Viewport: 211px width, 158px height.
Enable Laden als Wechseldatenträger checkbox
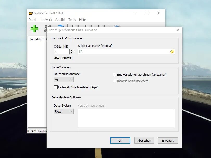[x=56, y=87]
